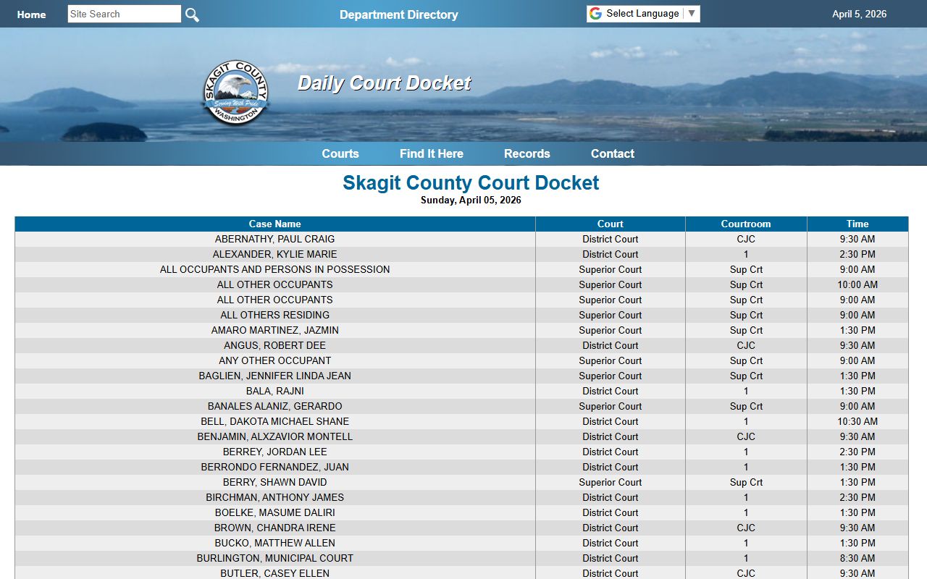
Task: Go to the Home link
Action: click(x=31, y=14)
